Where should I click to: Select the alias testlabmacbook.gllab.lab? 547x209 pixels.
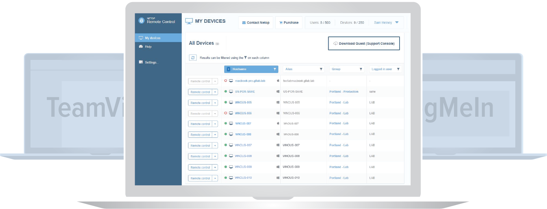[x=299, y=81]
